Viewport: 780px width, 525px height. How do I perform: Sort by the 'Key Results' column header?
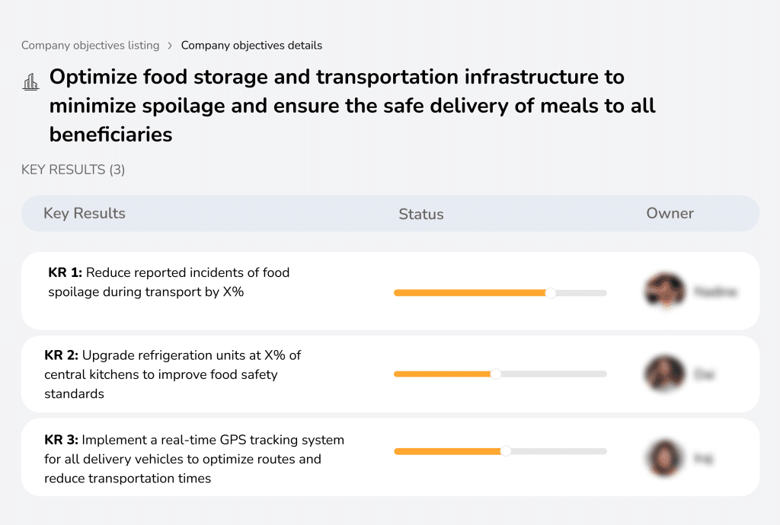click(85, 213)
